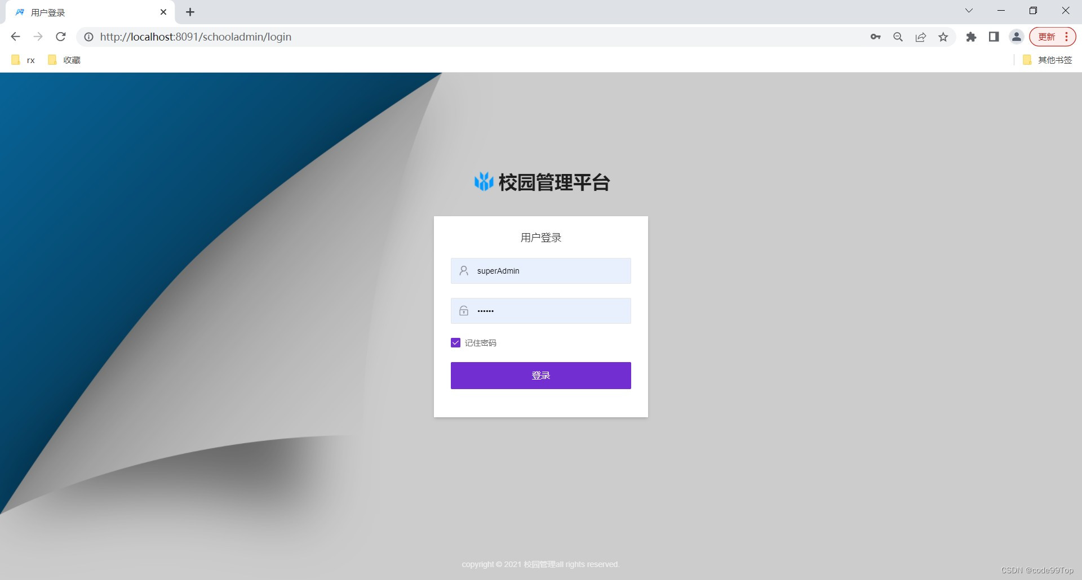This screenshot has height=580, width=1082.
Task: Bookmark this page using the star icon
Action: click(x=943, y=37)
